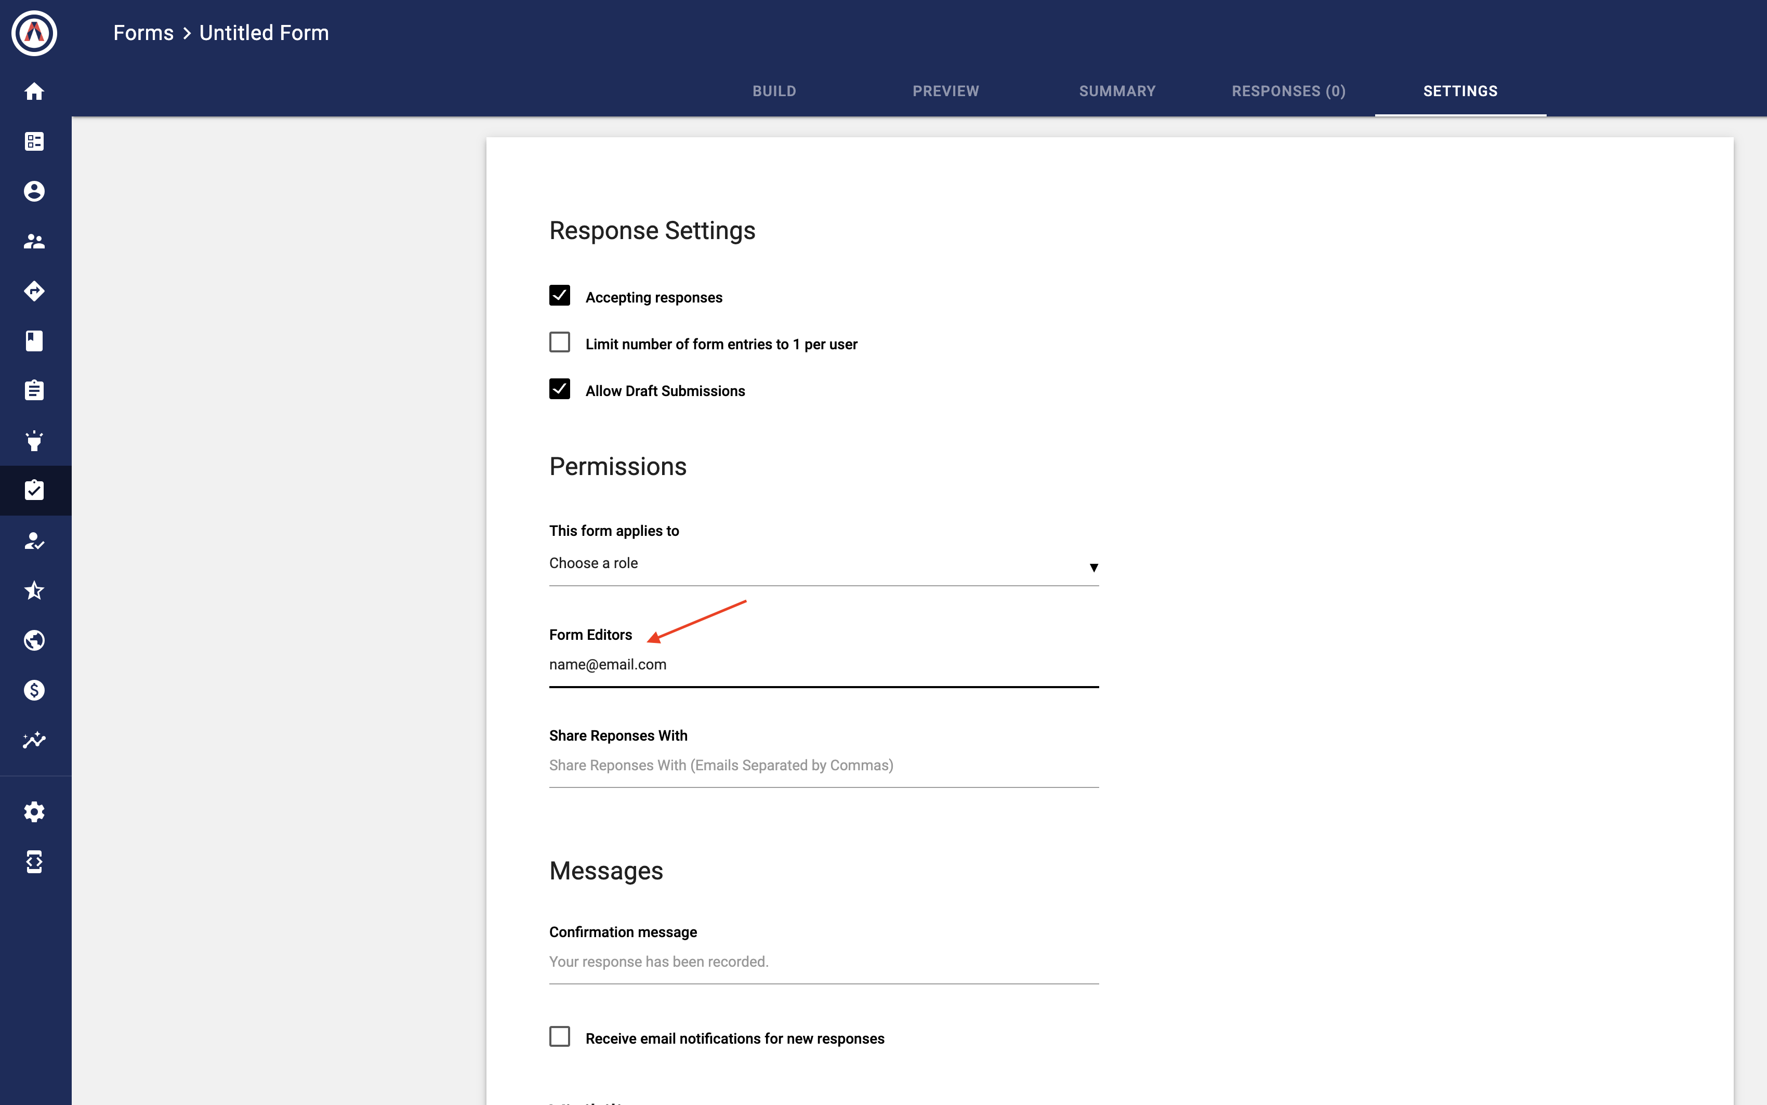This screenshot has height=1105, width=1767.
Task: Open the settings gear sidebar icon
Action: 34,812
